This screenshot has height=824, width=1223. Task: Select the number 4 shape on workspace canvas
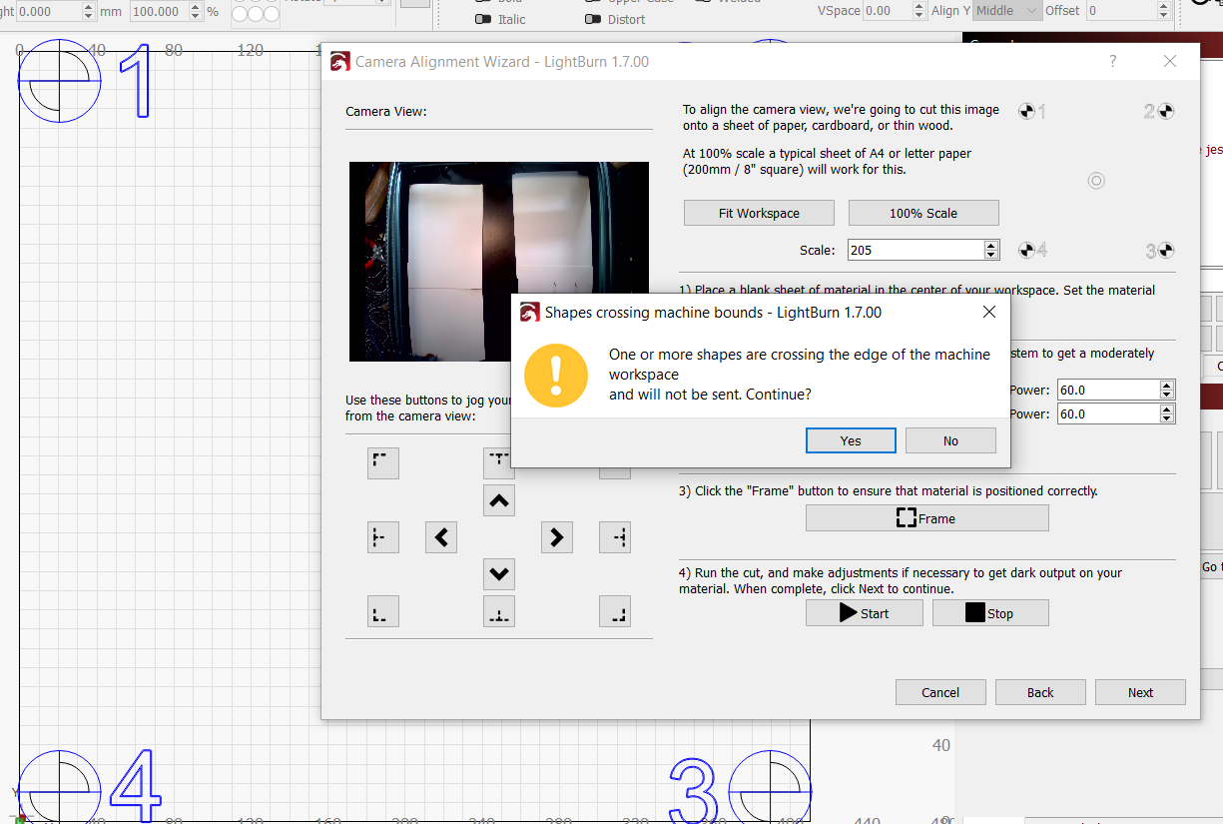coord(135,787)
